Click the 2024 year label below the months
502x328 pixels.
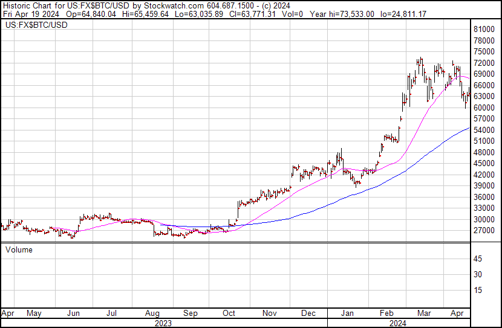[x=398, y=323]
